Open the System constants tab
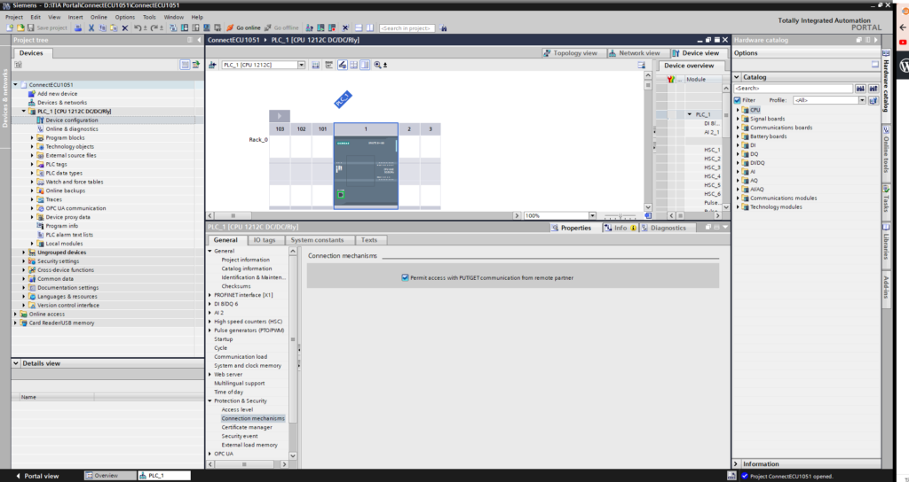The image size is (909, 482). click(317, 239)
